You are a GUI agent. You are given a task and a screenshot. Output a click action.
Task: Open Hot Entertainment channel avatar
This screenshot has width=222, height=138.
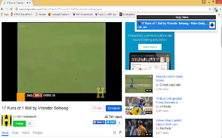click(x=7, y=120)
